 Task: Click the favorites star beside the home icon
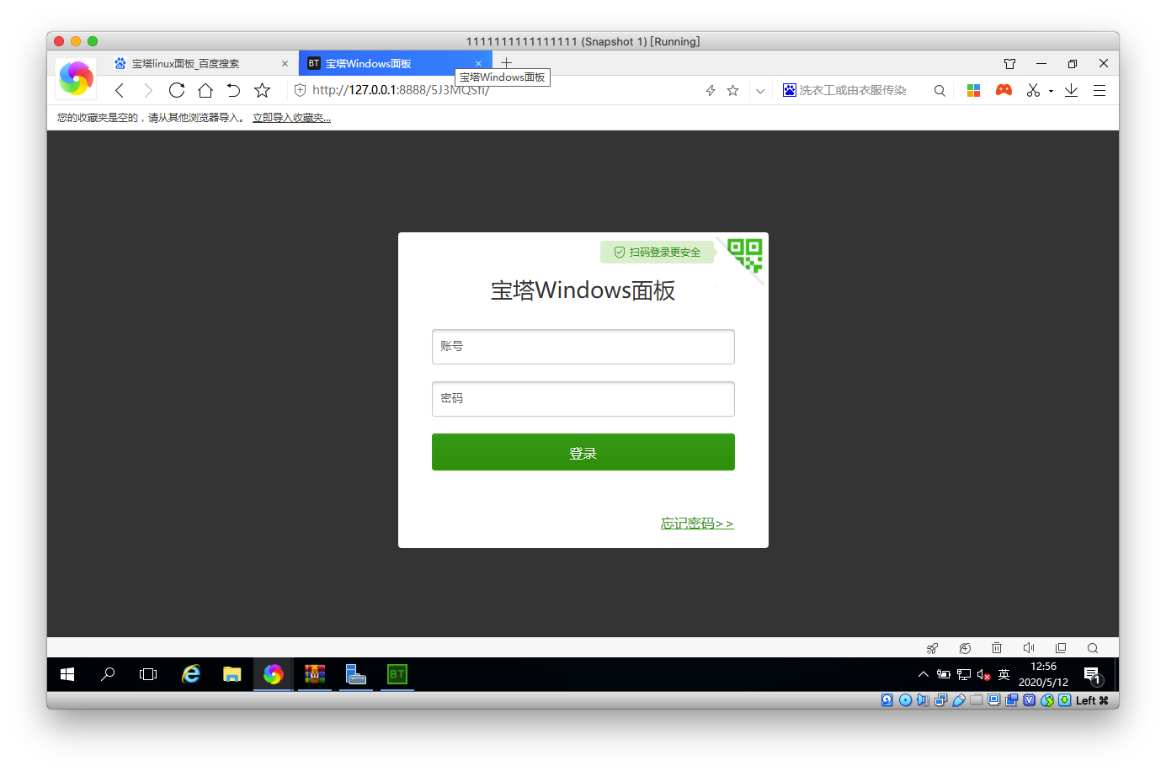263,90
